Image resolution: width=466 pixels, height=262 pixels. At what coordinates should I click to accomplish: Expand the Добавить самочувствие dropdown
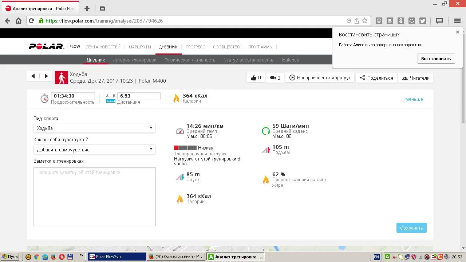94,150
